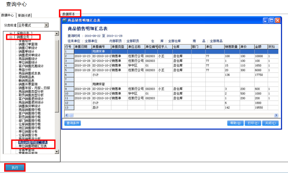Viewport: 288px width, 173px height.
Task: Maximize the 商品销售明细汇总表 window
Action: coord(272,20)
